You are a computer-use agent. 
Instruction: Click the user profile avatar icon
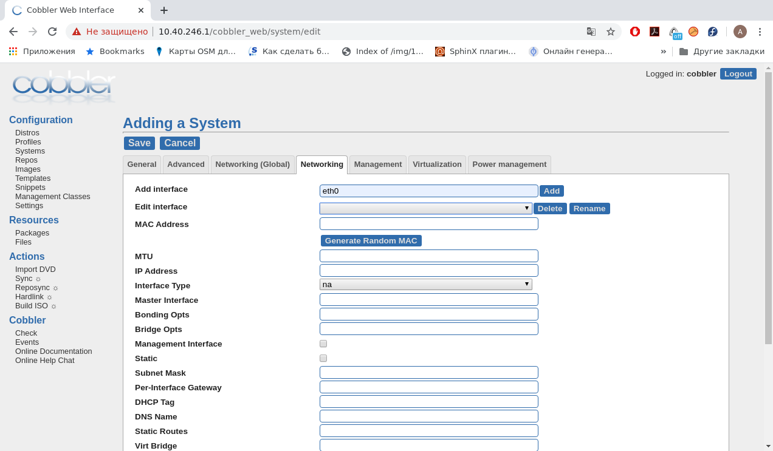tap(740, 32)
